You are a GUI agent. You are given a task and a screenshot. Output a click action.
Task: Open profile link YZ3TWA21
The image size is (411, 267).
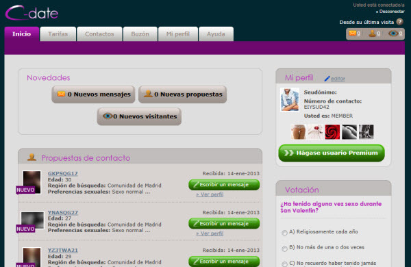tap(62, 251)
